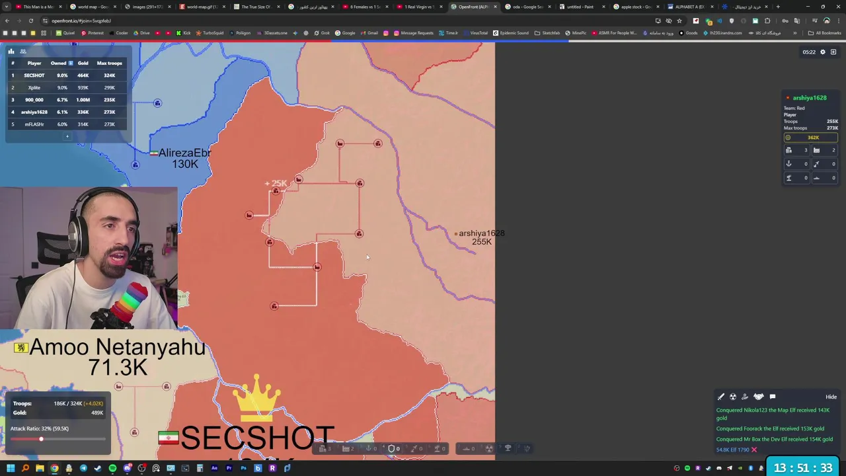846x476 pixels.
Task: Open Windows taskbar search
Action: (25, 468)
